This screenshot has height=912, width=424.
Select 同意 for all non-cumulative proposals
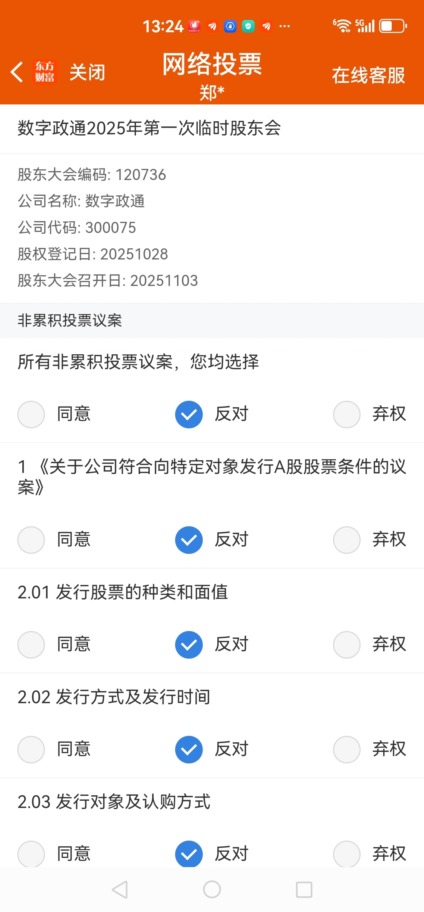(x=31, y=414)
